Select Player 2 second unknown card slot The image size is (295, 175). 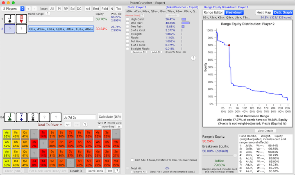[x=21, y=29]
